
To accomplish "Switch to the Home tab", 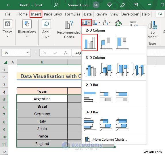I will (22, 14).
